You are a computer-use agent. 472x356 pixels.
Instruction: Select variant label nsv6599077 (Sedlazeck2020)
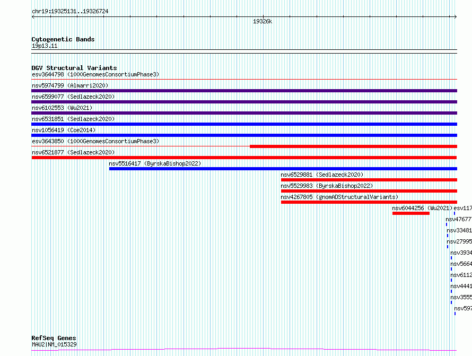coord(73,97)
